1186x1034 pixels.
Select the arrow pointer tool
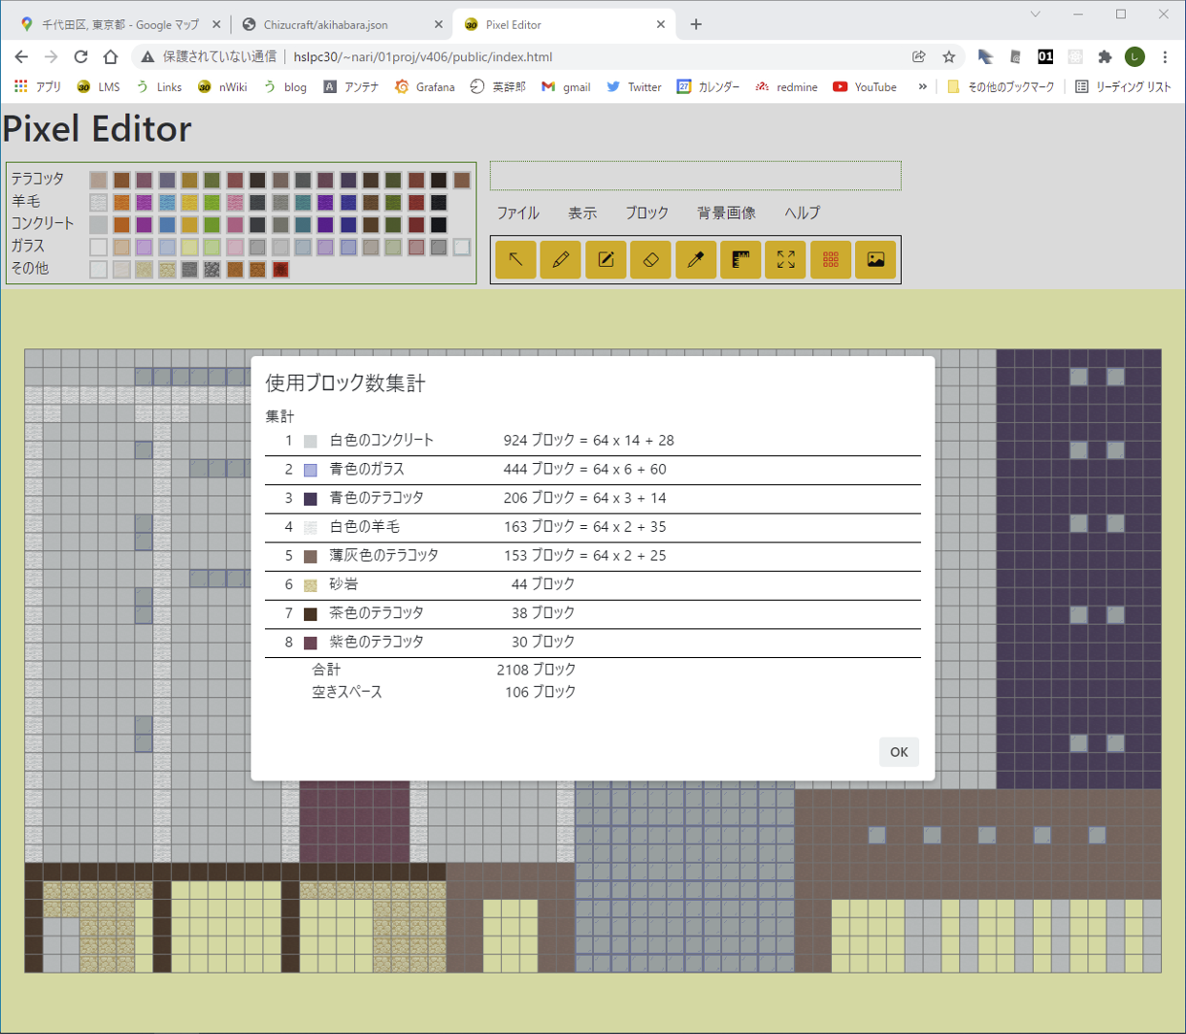coord(516,259)
